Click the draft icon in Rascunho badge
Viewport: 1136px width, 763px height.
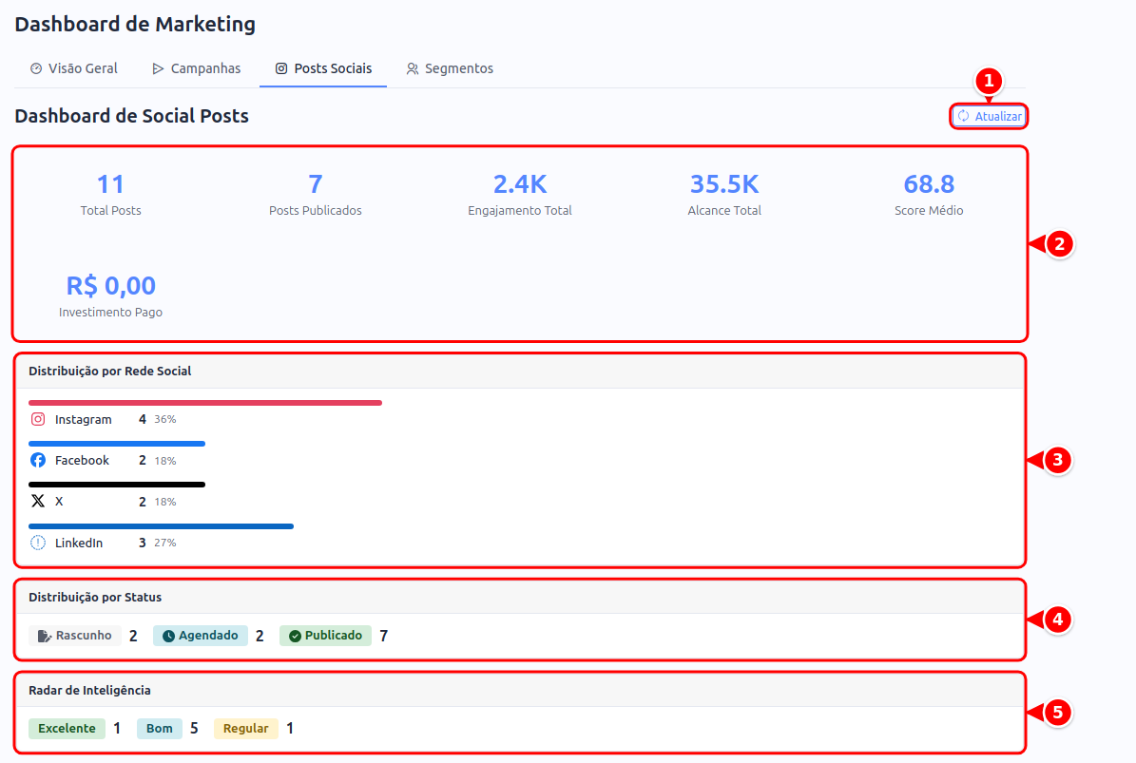click(44, 636)
